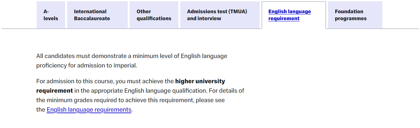The width and height of the screenshot is (420, 128).
Task: Click the word 'programmes' in the tab bar
Action: pyautogui.click(x=351, y=19)
